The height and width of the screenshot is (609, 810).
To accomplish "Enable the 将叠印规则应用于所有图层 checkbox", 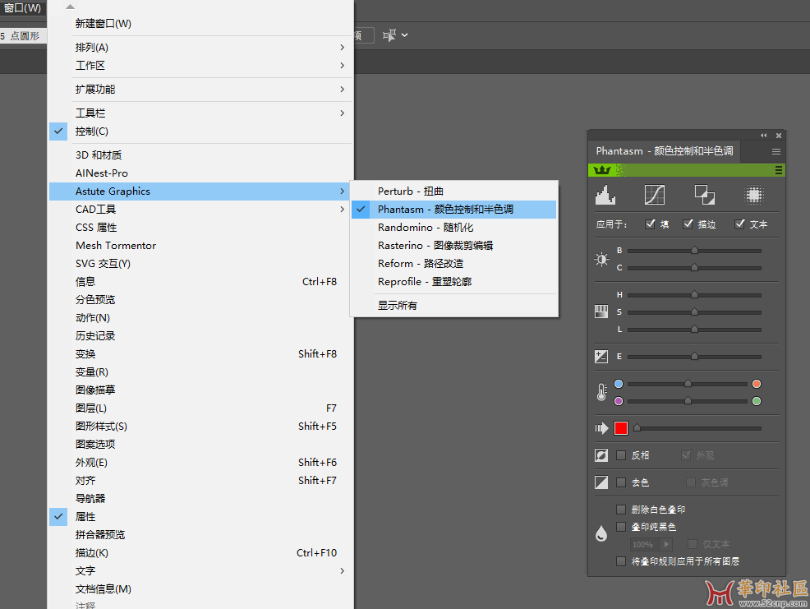I will point(621,561).
